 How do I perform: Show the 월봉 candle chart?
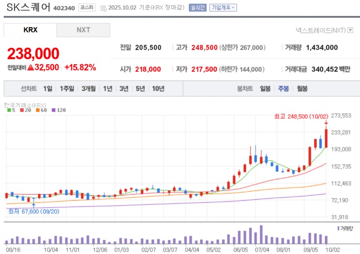coord(302,89)
